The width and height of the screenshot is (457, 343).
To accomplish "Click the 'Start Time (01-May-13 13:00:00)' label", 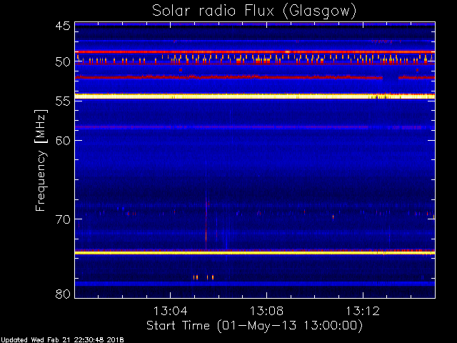I will pos(254,326).
